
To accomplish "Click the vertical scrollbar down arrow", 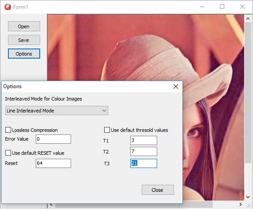I will (x=248, y=197).
